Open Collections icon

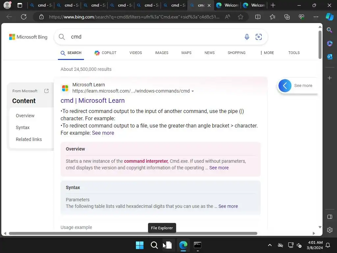(287, 17)
